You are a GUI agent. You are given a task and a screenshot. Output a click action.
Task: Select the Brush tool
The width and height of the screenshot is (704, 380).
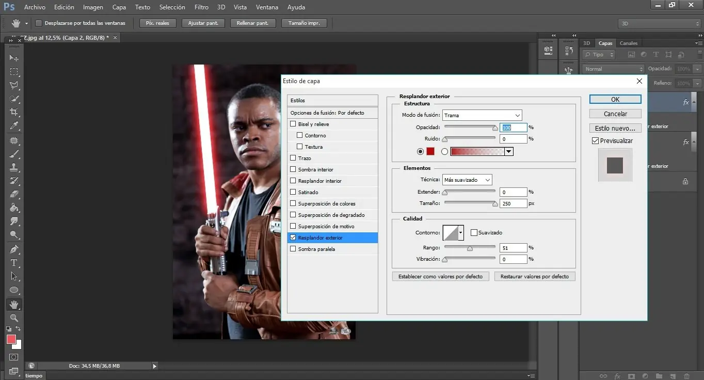tap(14, 154)
